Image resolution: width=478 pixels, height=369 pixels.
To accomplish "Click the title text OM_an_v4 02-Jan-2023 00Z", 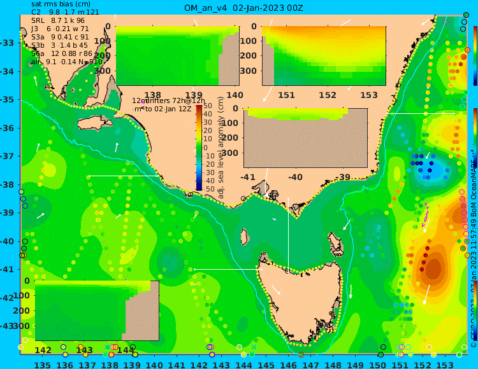I will pyautogui.click(x=243, y=8).
